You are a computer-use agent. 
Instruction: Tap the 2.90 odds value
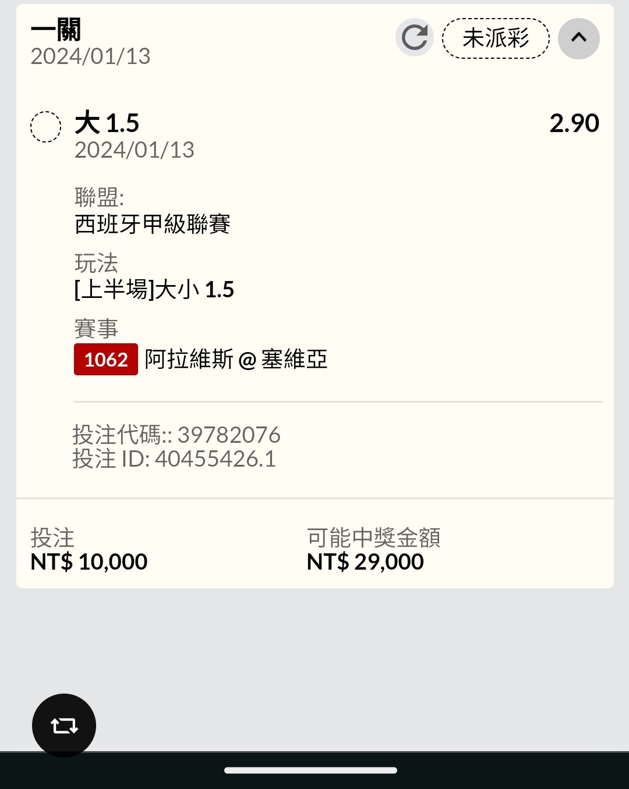point(574,123)
